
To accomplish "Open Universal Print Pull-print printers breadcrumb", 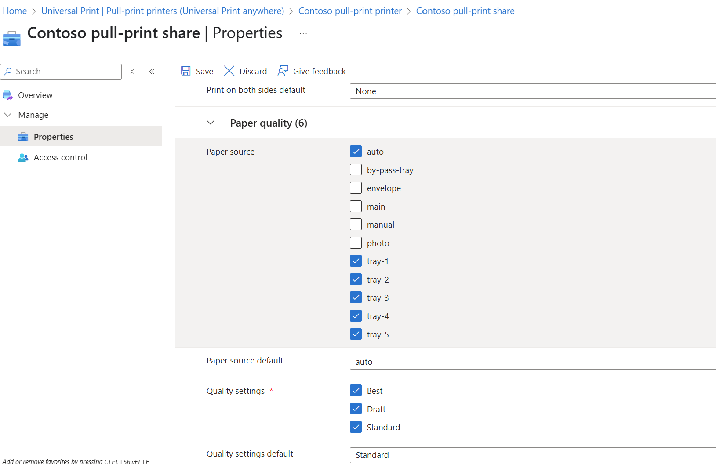I will tap(163, 11).
